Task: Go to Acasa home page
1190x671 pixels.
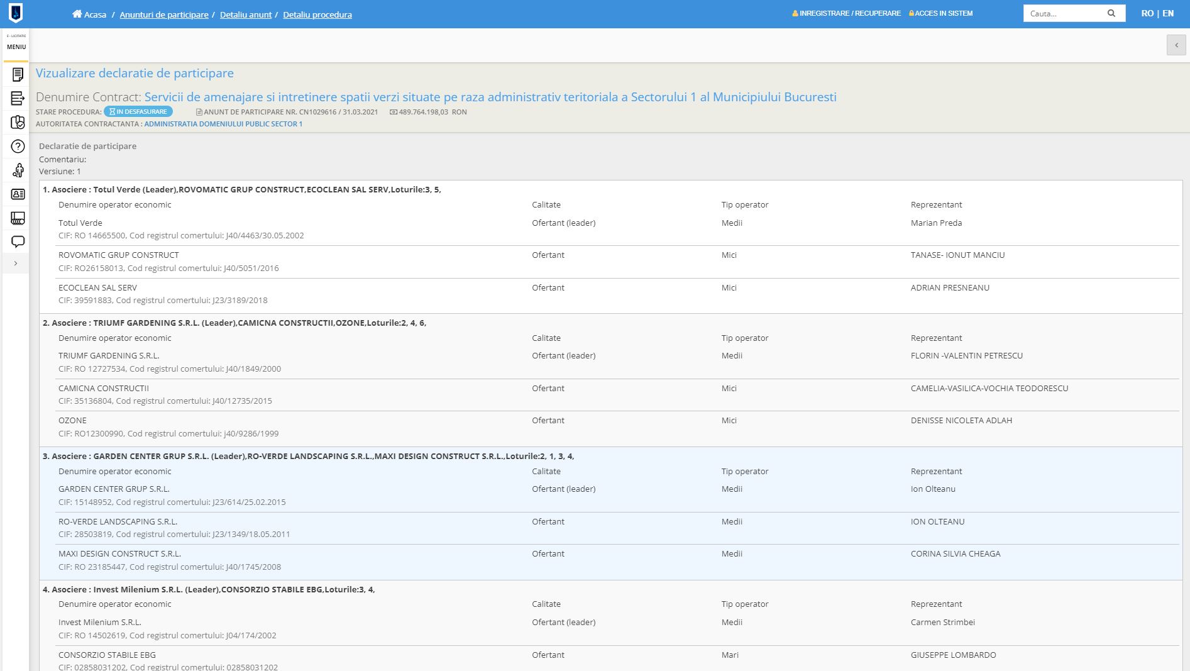Action: coord(89,14)
